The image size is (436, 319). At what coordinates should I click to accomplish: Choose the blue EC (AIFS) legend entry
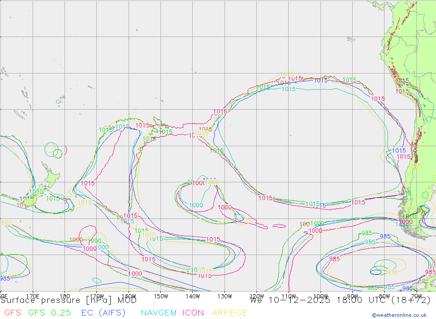coord(103,312)
